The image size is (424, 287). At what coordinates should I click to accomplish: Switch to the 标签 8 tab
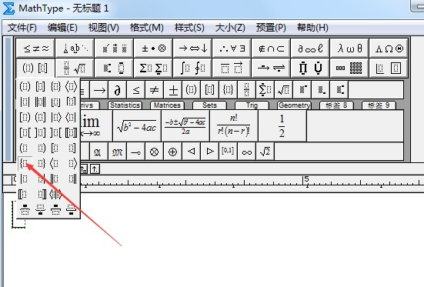[336, 105]
